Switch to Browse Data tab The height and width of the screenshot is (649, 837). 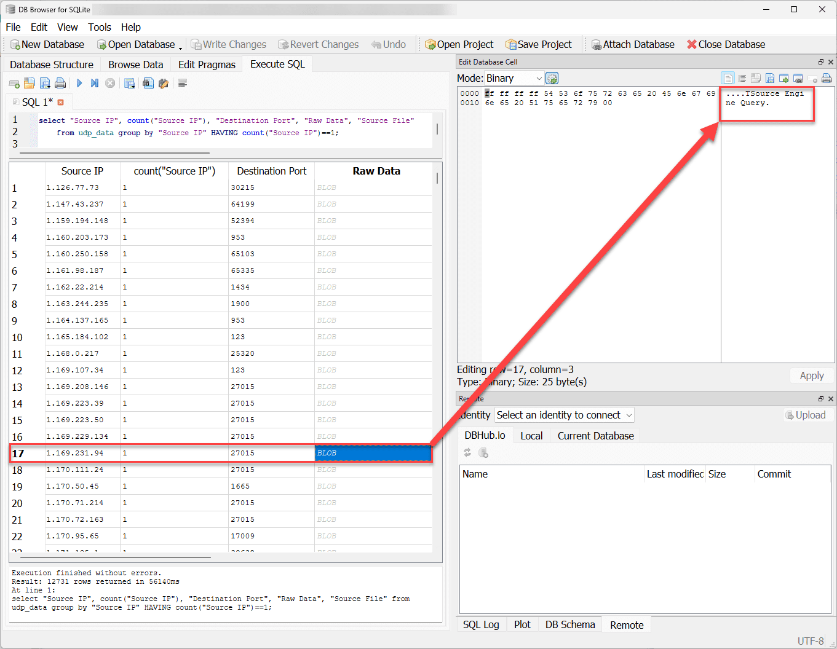point(136,65)
